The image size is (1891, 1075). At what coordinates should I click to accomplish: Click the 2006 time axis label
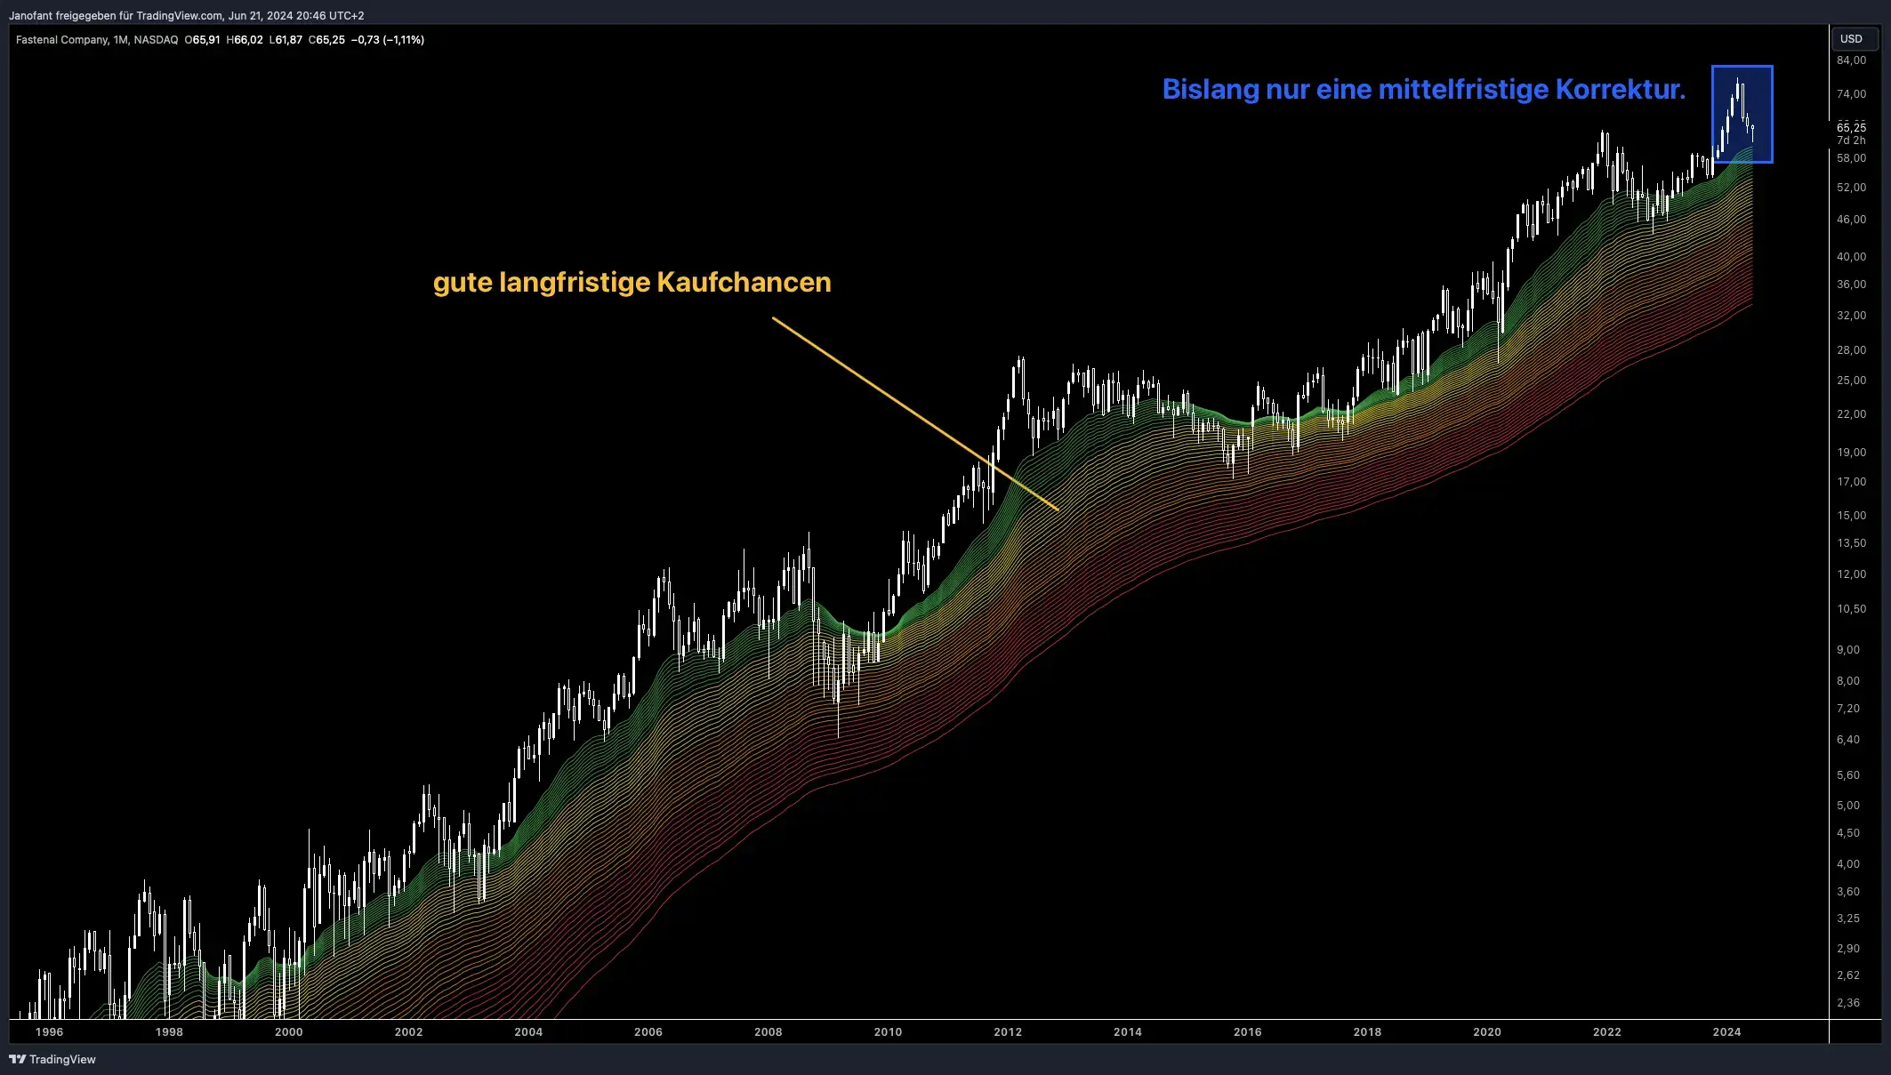pyautogui.click(x=648, y=1032)
